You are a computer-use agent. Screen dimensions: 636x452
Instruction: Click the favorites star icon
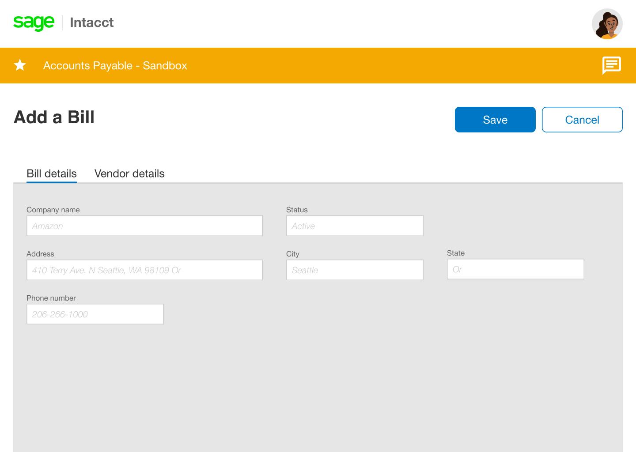(20, 65)
